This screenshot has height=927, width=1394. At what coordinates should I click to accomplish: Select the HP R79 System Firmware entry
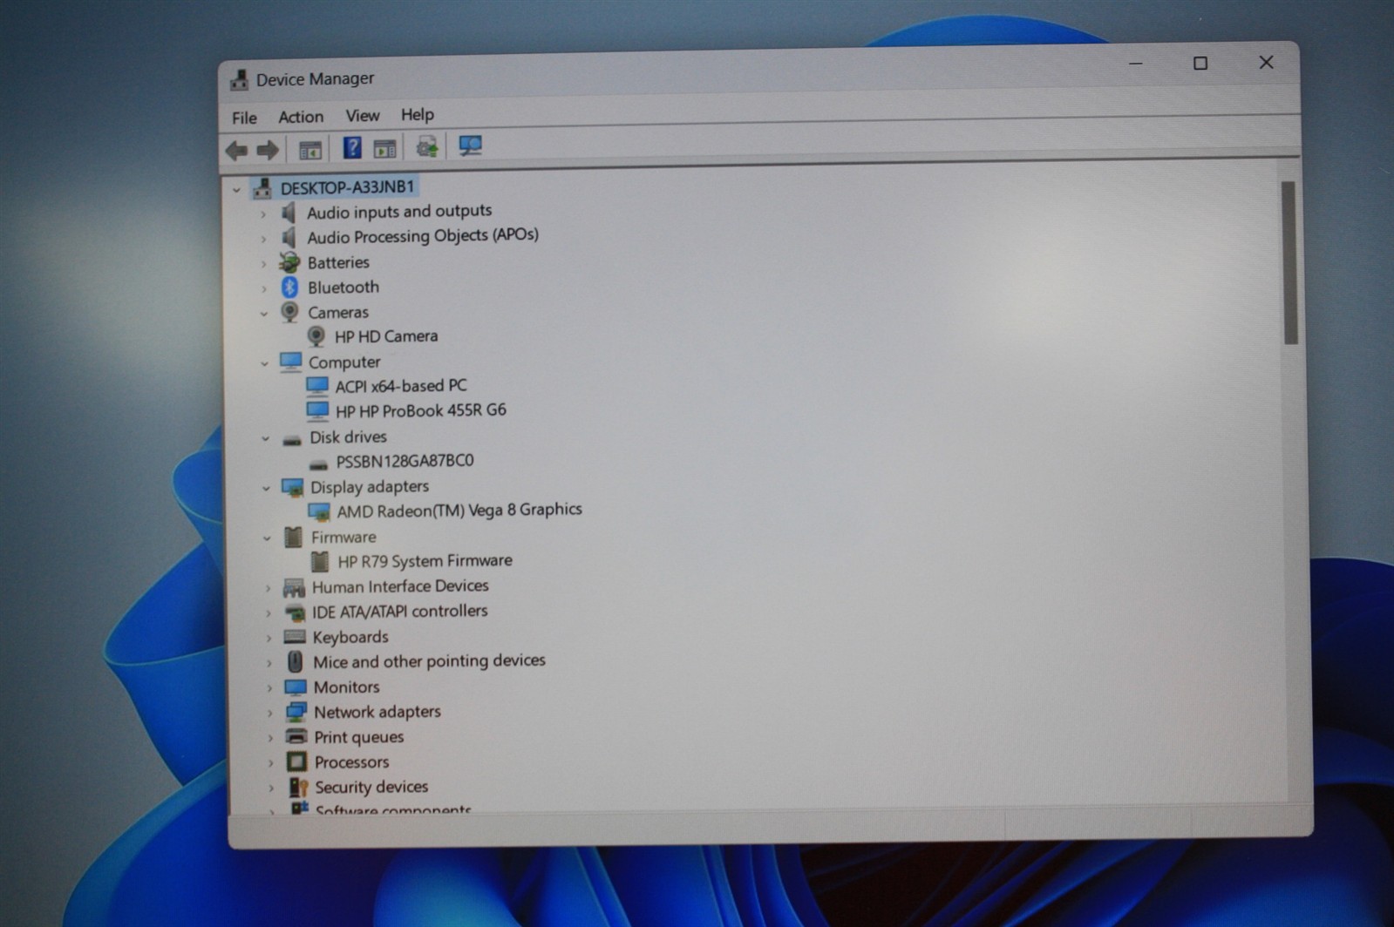pyautogui.click(x=425, y=561)
